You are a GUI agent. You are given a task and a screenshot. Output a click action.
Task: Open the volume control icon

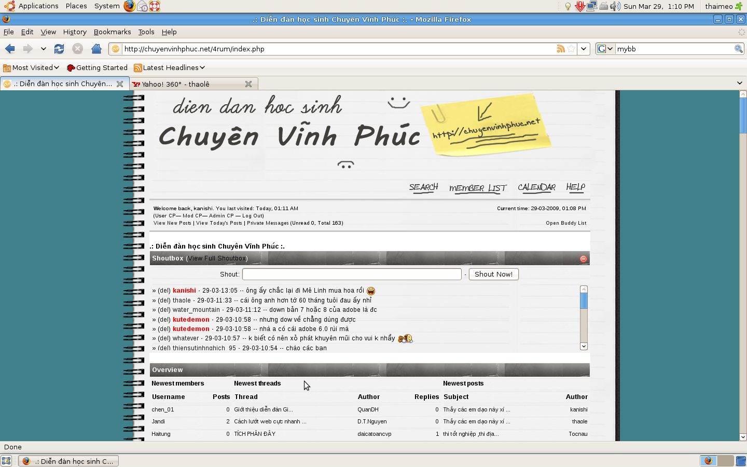pos(615,6)
